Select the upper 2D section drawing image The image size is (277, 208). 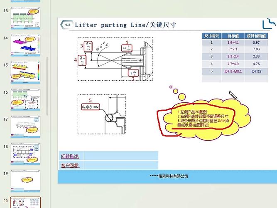(x=115, y=59)
